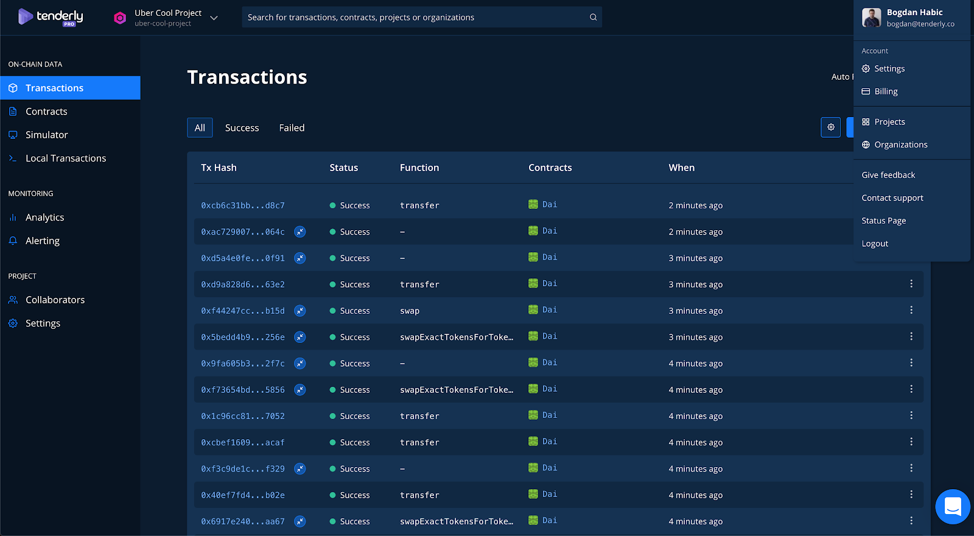The image size is (974, 536).
Task: Open Billing from account menu
Action: [x=886, y=91]
